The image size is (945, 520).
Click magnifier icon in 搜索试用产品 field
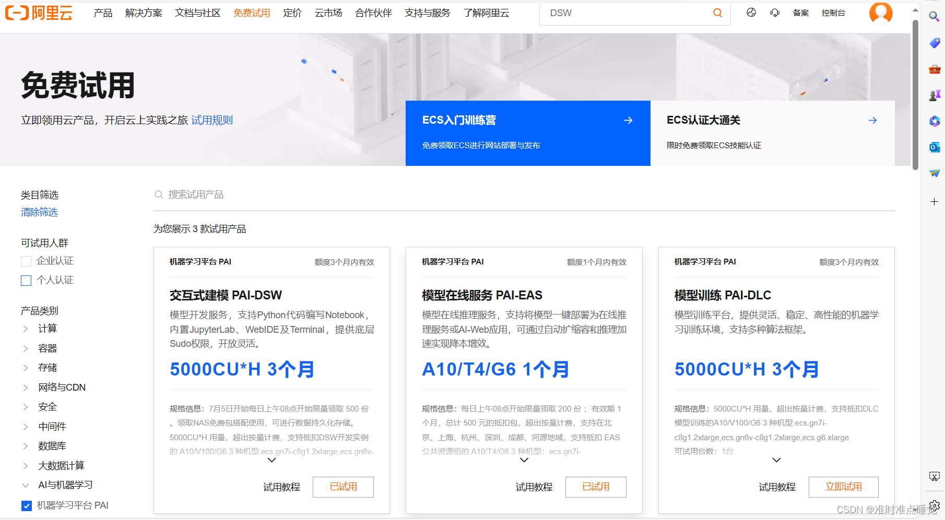[159, 195]
